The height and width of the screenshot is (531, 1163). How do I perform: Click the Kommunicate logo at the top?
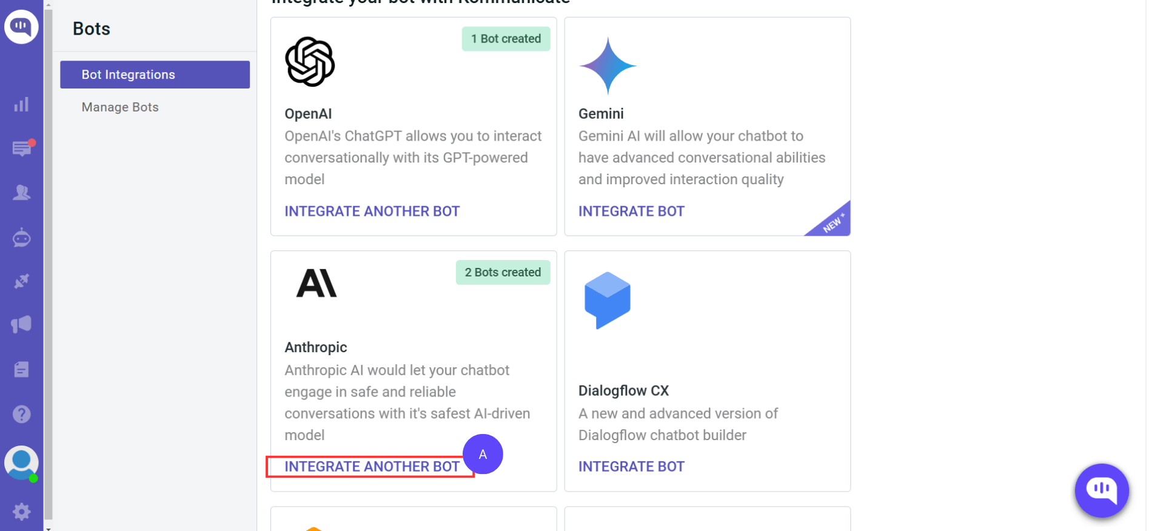21,27
